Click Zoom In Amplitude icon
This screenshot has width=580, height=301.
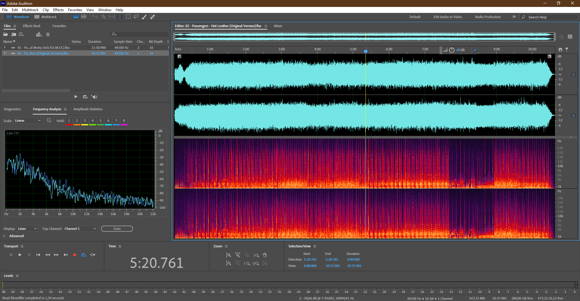pyautogui.click(x=229, y=255)
